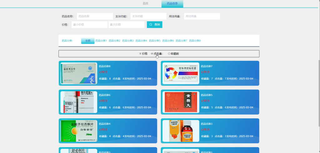
Task: Open the 药品名称5 黄精丸 image
Action: (181, 102)
